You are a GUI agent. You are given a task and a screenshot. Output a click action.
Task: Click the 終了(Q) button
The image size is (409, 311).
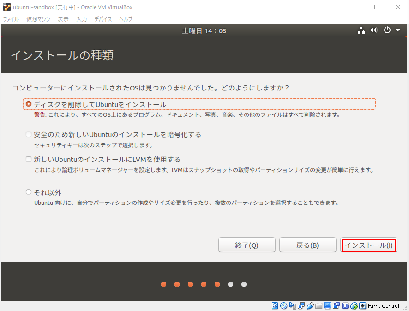pyautogui.click(x=247, y=245)
